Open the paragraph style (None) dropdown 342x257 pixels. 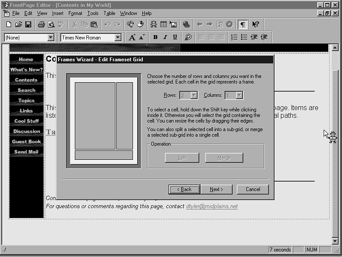point(51,38)
